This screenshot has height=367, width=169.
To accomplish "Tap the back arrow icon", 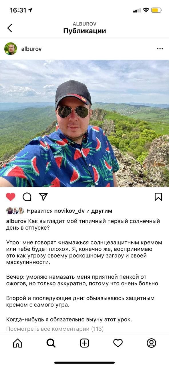I will pyautogui.click(x=10, y=28).
